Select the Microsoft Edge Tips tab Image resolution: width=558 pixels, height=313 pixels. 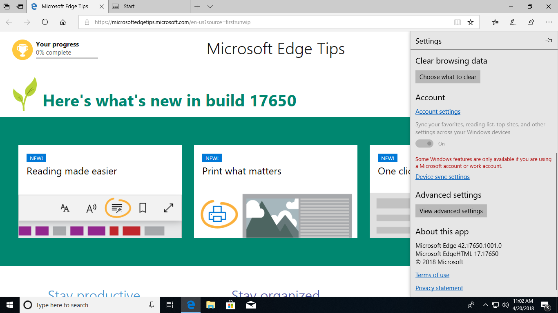(68, 7)
